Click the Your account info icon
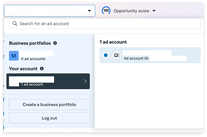Image resolution: width=207 pixels, height=137 pixels. pos(42,69)
